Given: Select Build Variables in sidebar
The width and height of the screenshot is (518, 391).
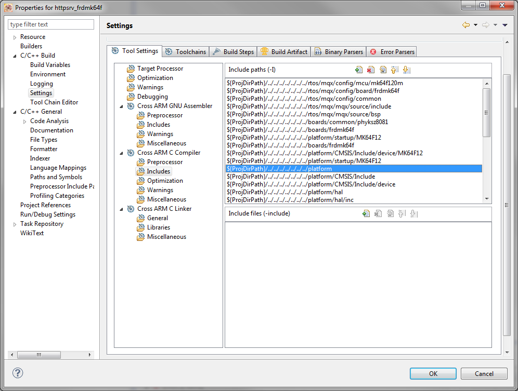Looking at the screenshot, I should (50, 65).
